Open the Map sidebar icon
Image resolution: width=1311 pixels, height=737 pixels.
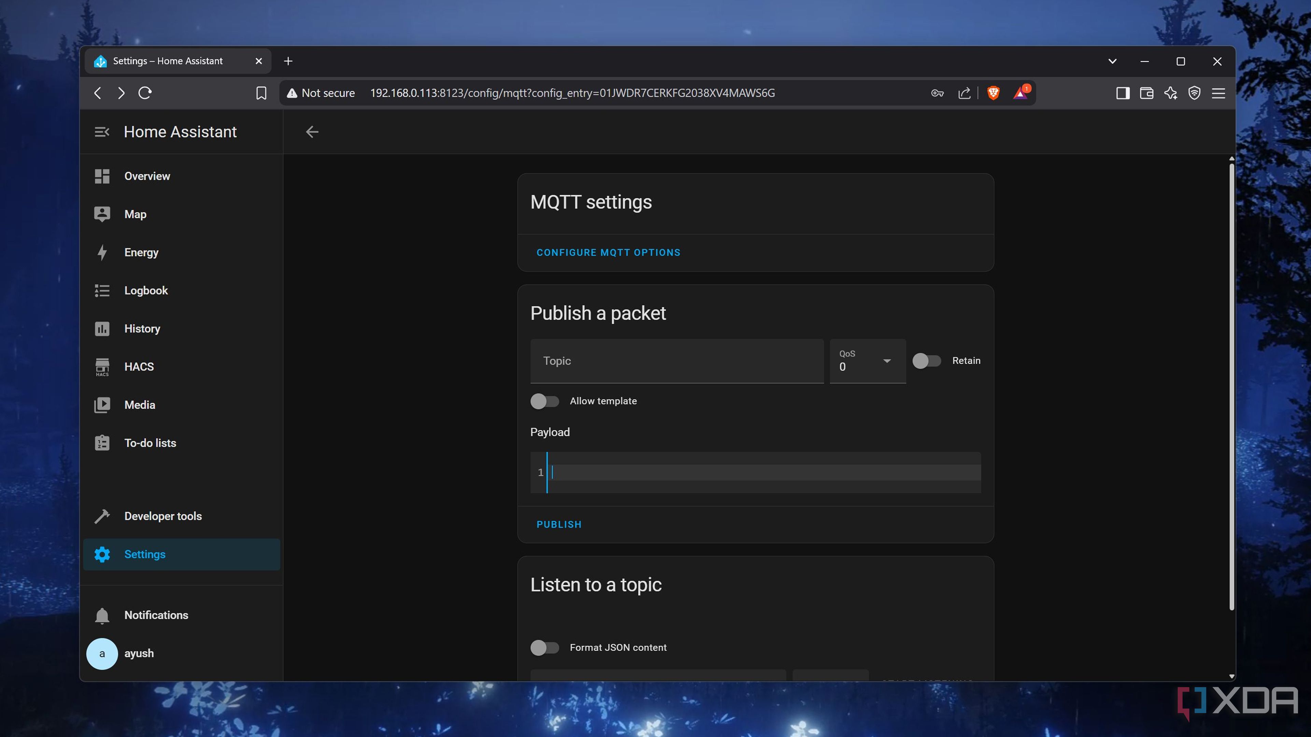pyautogui.click(x=102, y=214)
